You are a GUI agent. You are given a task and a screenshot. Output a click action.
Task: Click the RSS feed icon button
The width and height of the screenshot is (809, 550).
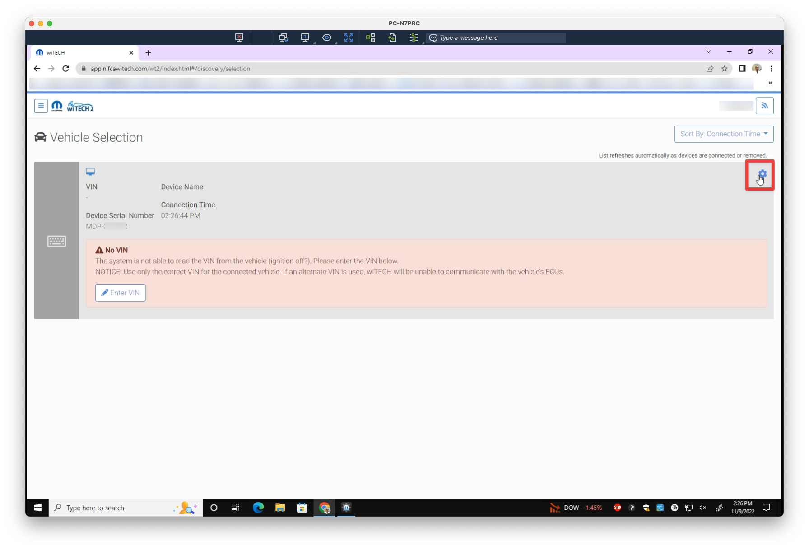pos(764,106)
